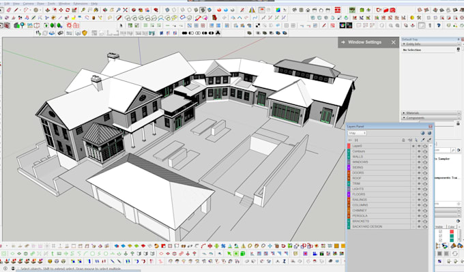Open the Camera menu

(28, 3)
